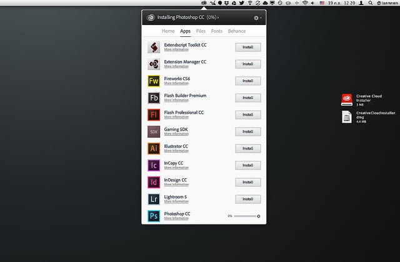The height and width of the screenshot is (262, 400).
Task: Click the circular sync arrows menu bar icon
Action: pyautogui.click(x=258, y=3)
